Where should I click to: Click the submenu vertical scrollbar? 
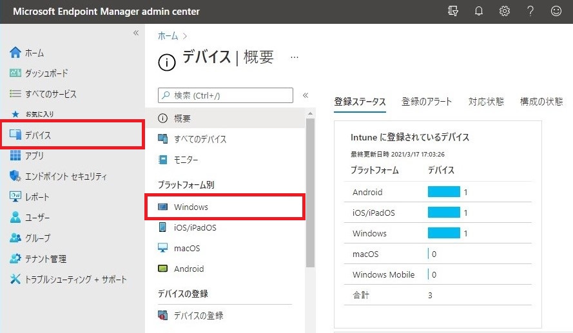point(310,193)
